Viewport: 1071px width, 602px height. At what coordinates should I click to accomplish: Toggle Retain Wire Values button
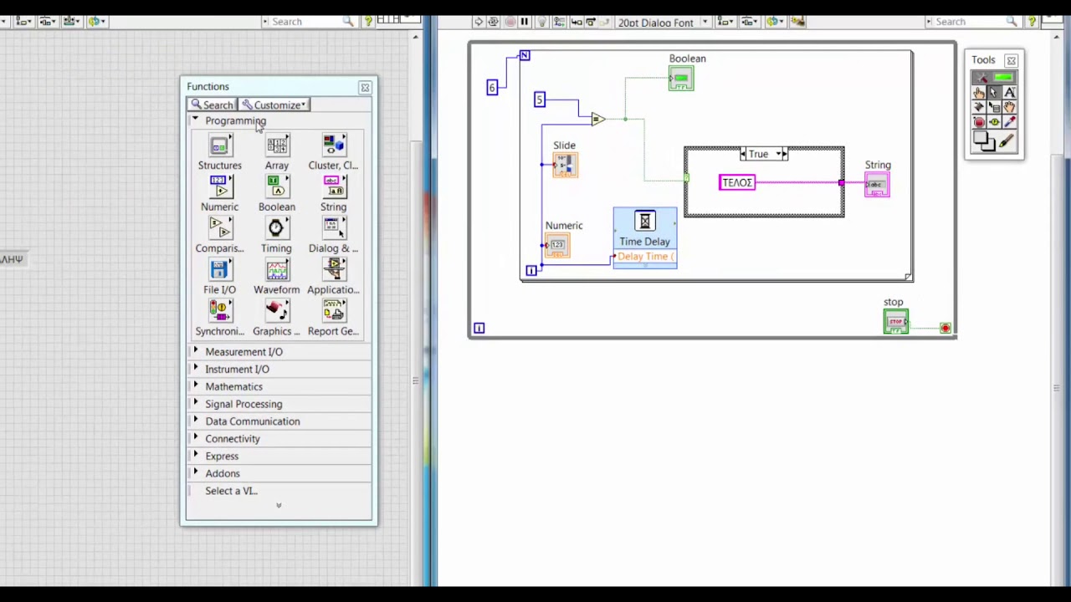pos(559,22)
